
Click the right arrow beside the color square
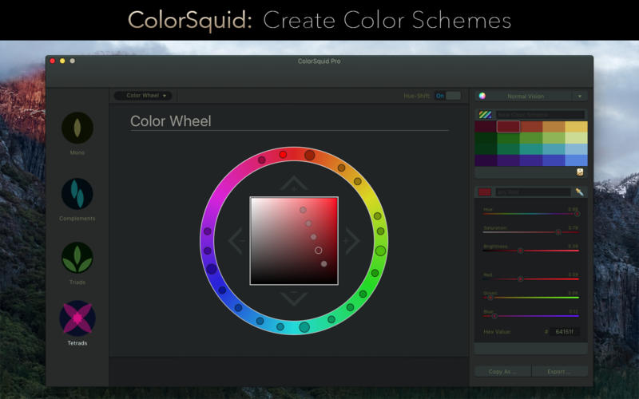tap(352, 241)
